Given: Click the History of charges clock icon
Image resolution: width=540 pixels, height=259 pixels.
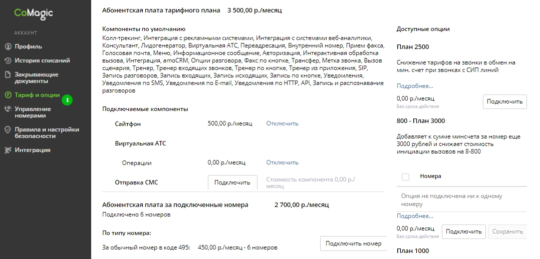Looking at the screenshot, I should pos(8,60).
